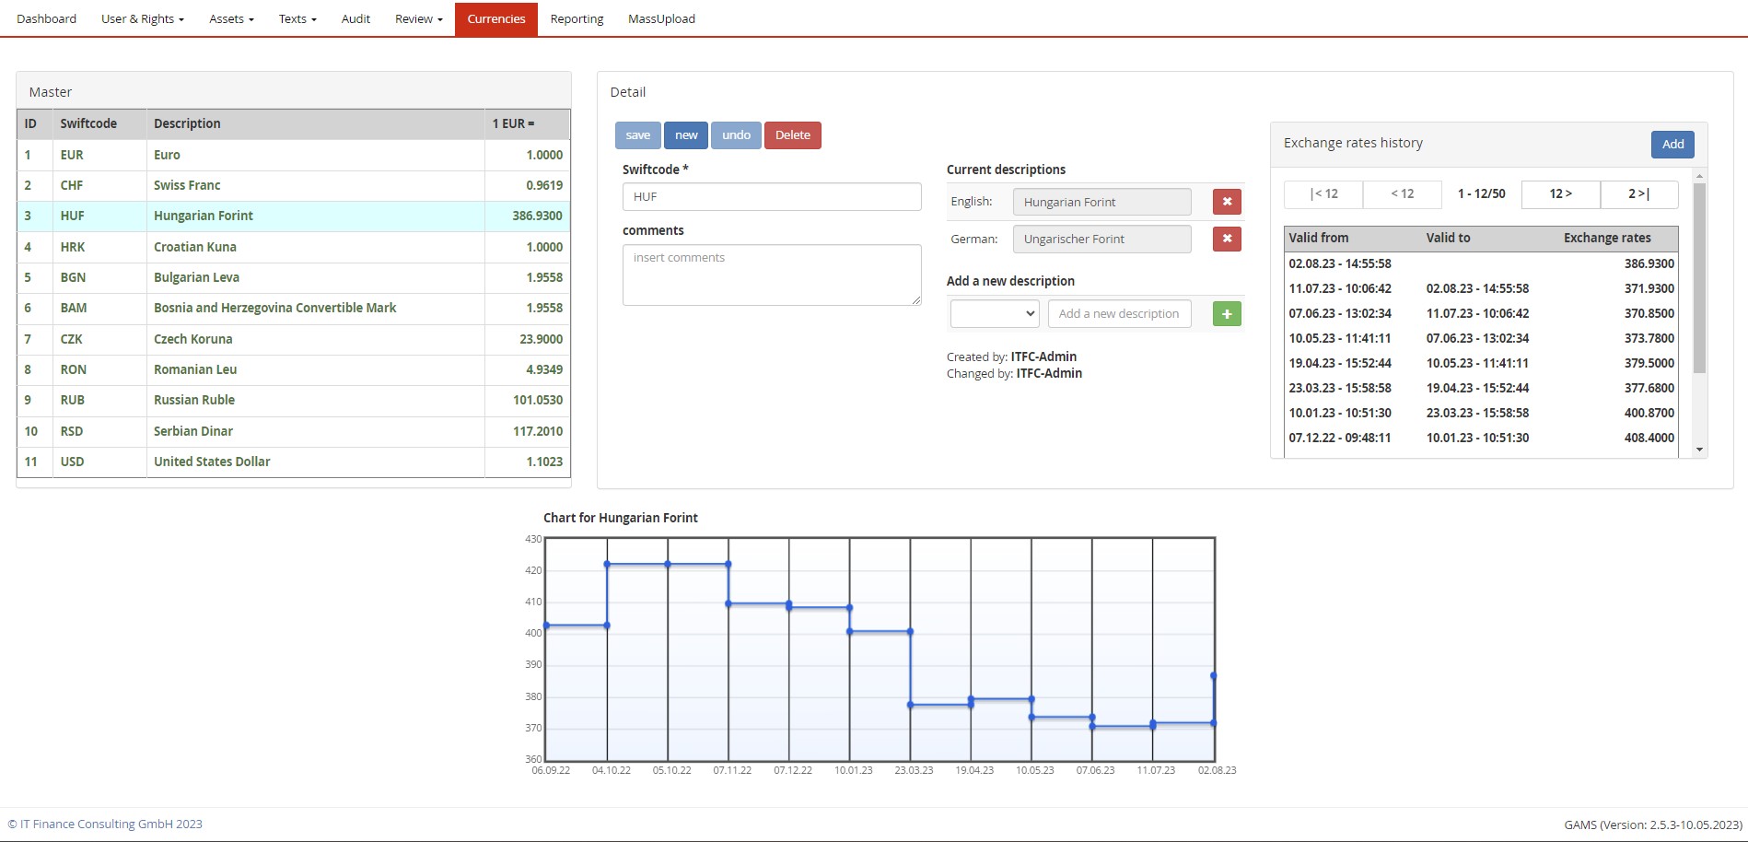The image size is (1748, 842).
Task: Remove the German description with red X
Action: pyautogui.click(x=1226, y=240)
